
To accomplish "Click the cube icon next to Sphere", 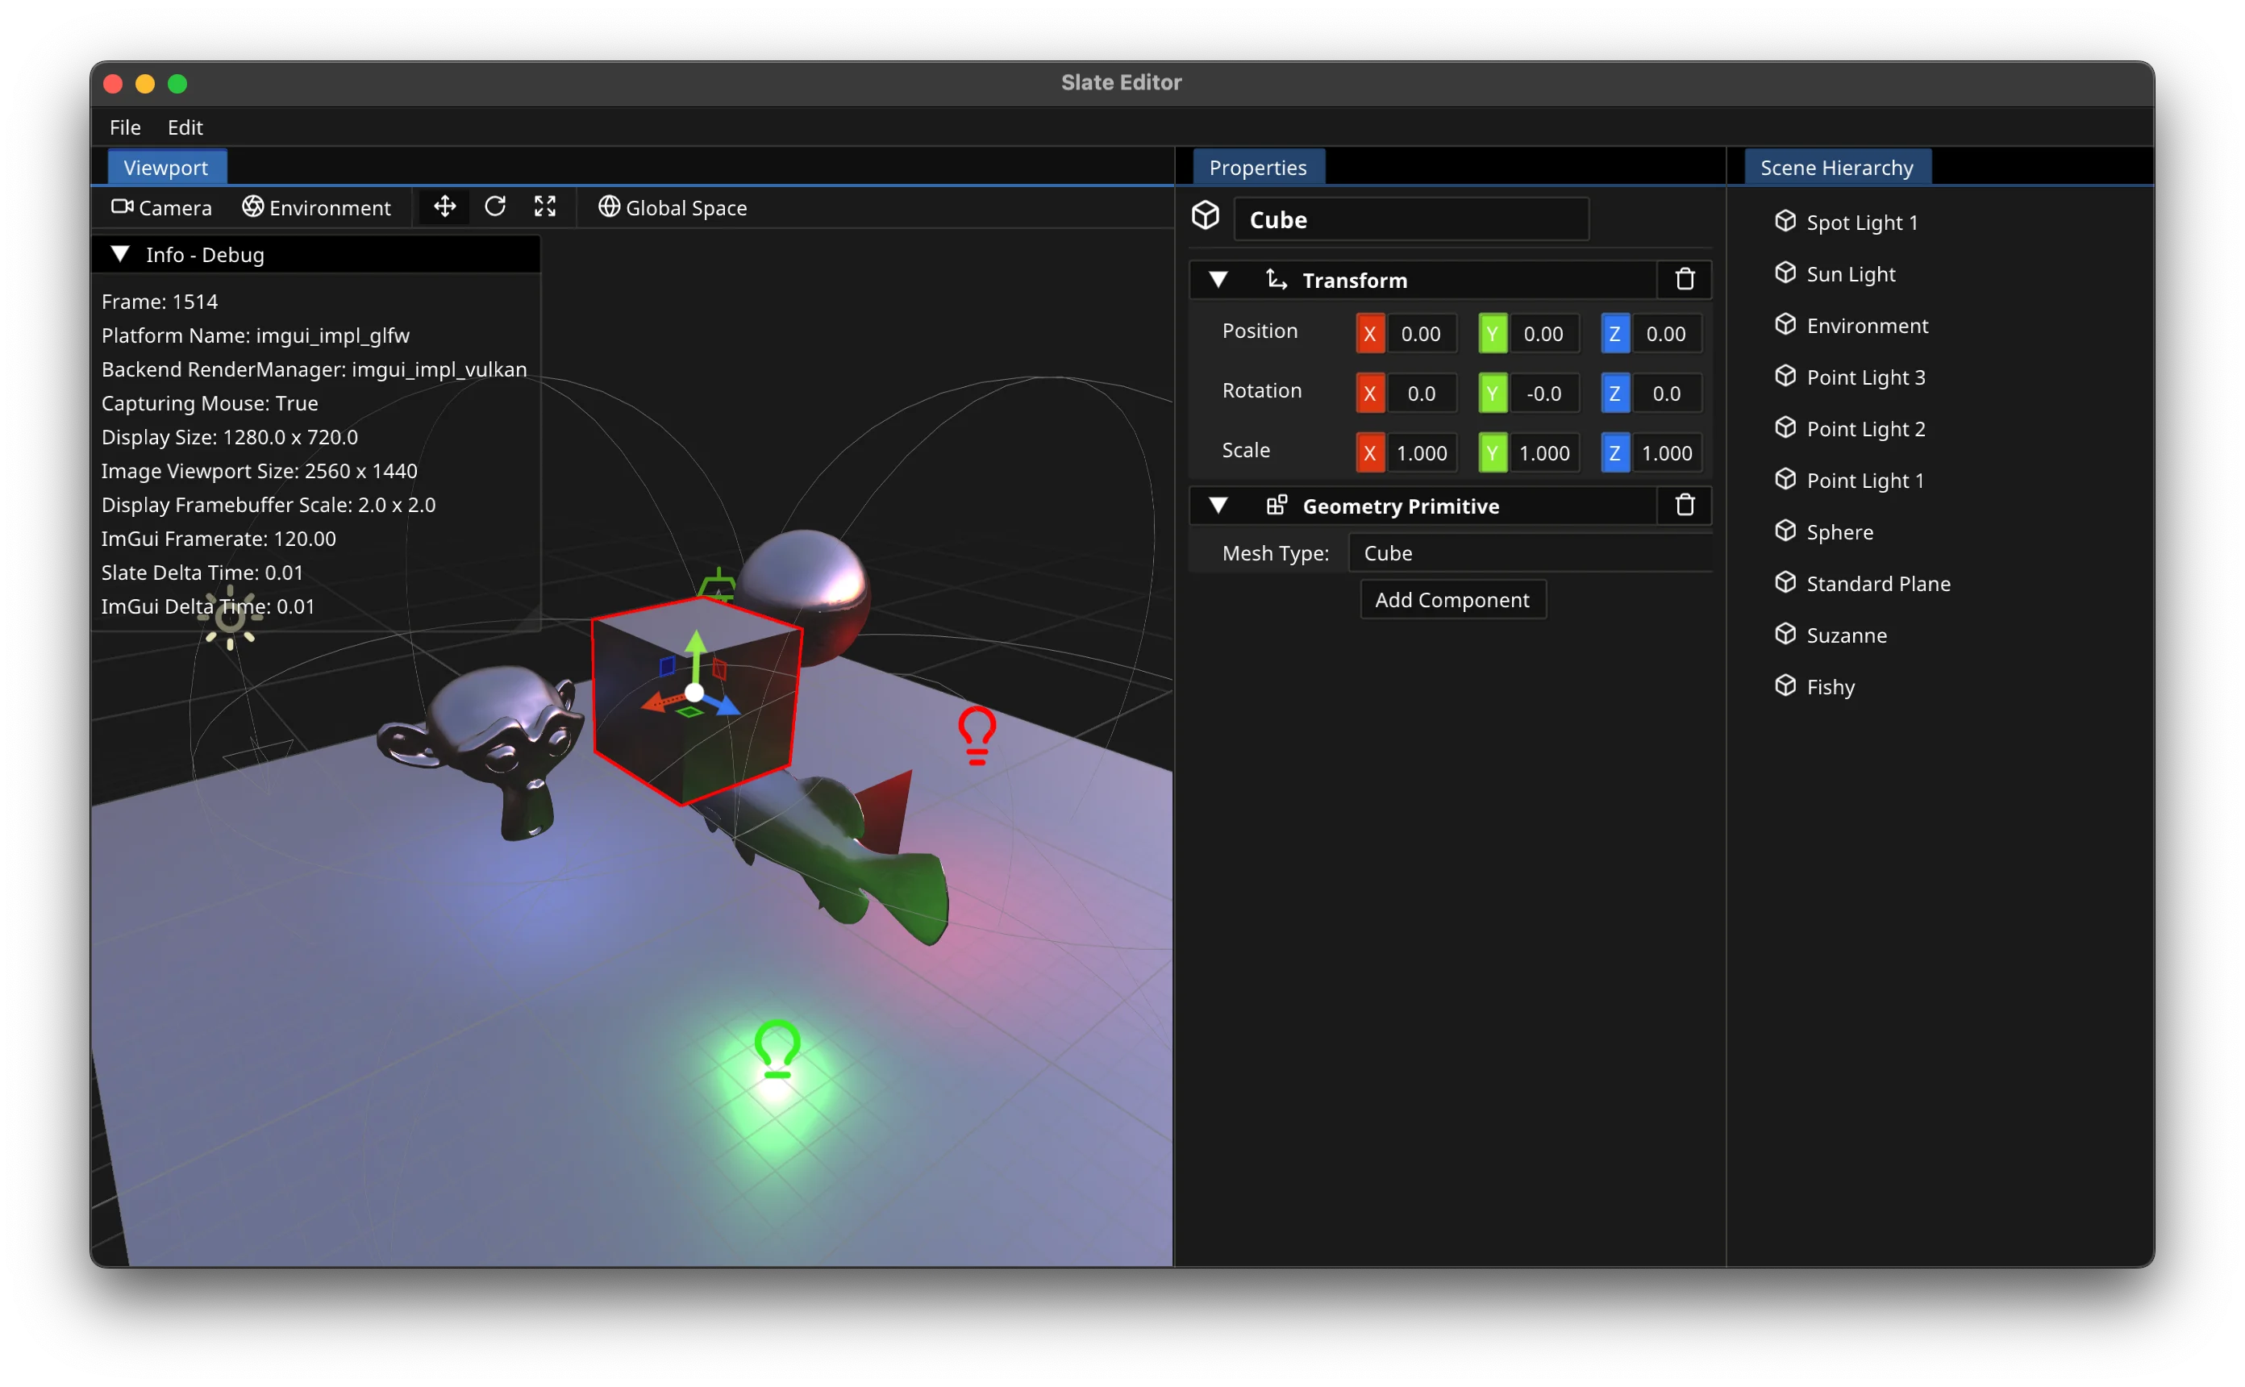I will pos(1785,531).
